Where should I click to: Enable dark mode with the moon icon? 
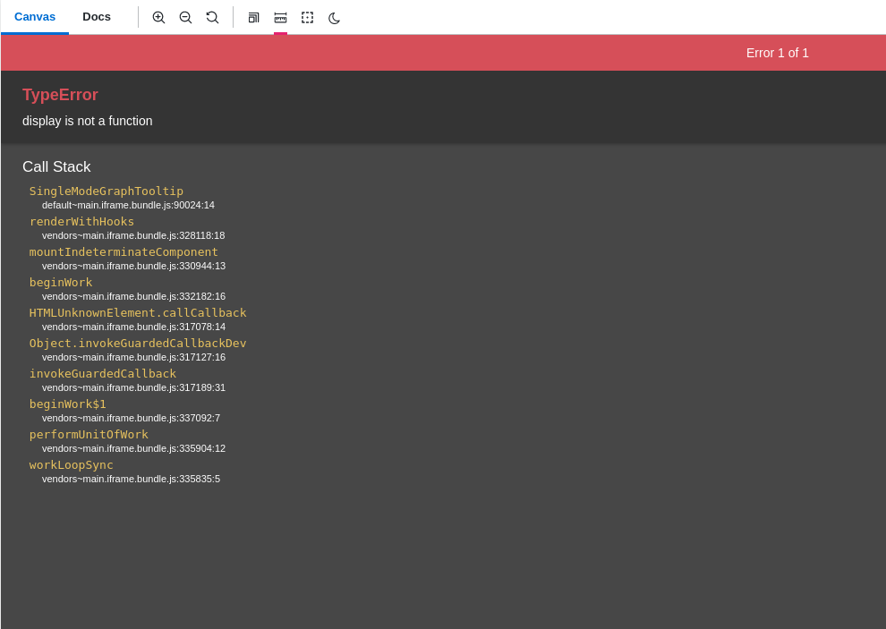pos(334,17)
